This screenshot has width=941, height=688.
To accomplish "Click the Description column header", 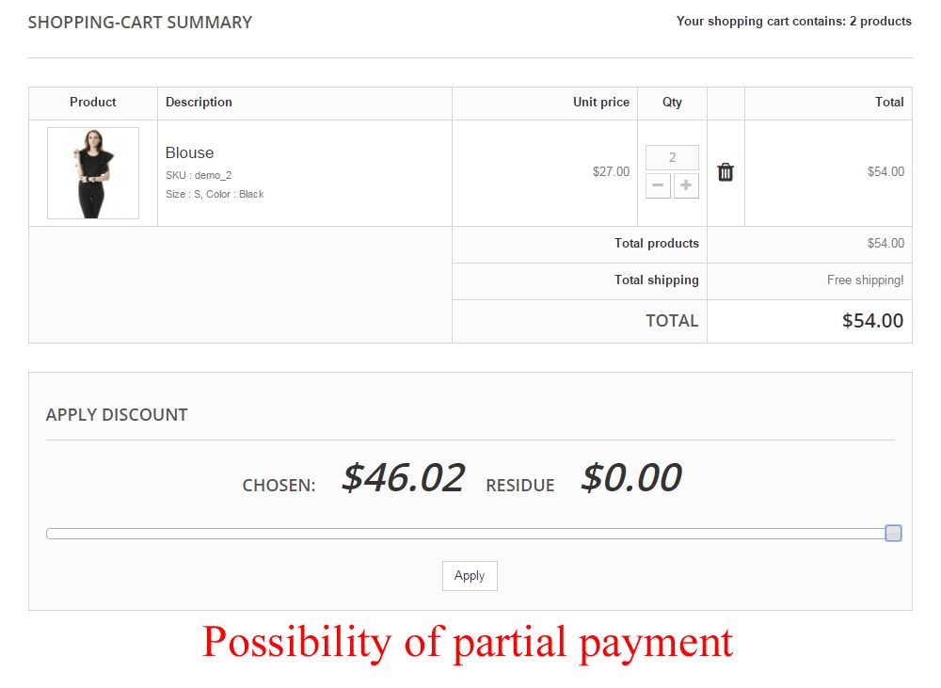I will click(199, 102).
